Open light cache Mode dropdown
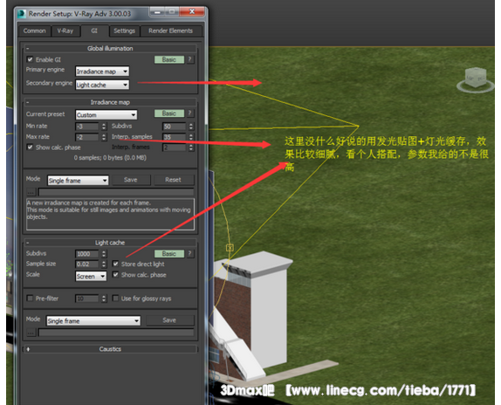This screenshot has width=501, height=405. (x=93, y=320)
